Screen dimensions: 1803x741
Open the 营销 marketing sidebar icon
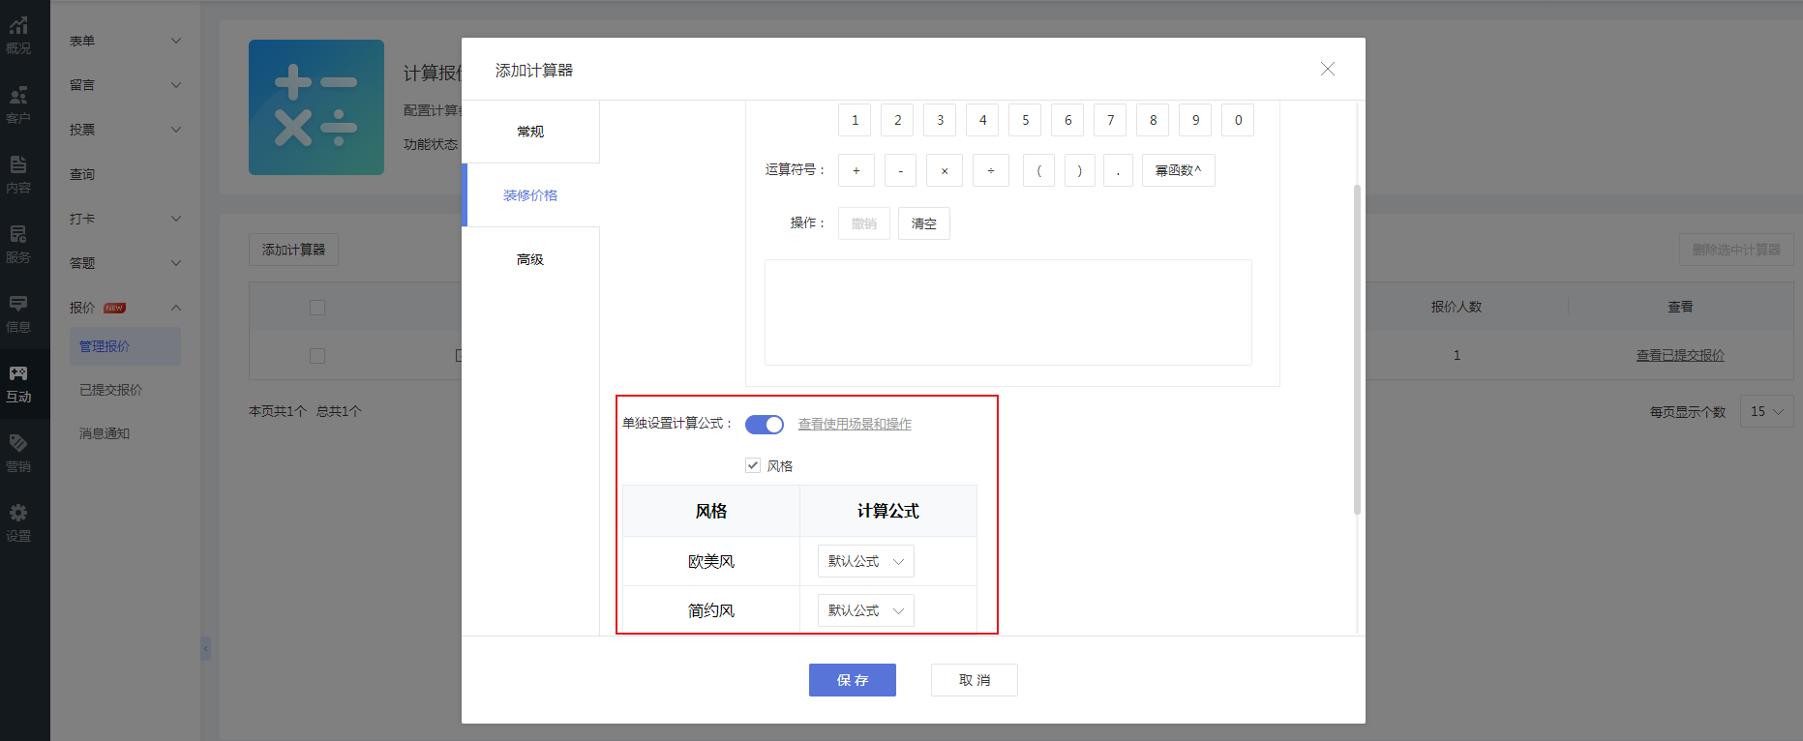tap(18, 454)
